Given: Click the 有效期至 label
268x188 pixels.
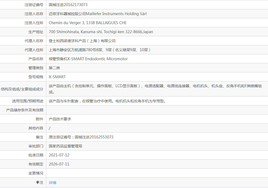Looking at the screenshot, I should point(36,164).
